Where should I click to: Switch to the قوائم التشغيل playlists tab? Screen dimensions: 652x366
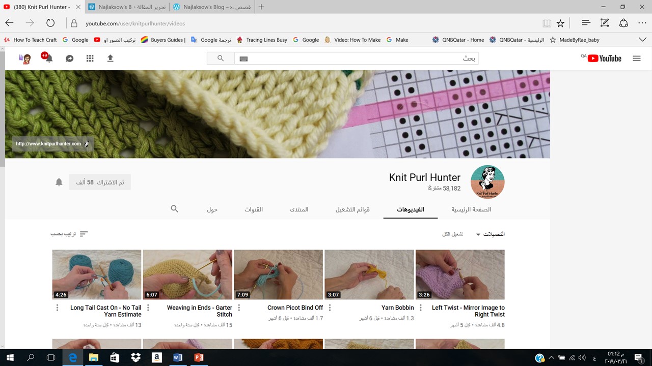352,209
